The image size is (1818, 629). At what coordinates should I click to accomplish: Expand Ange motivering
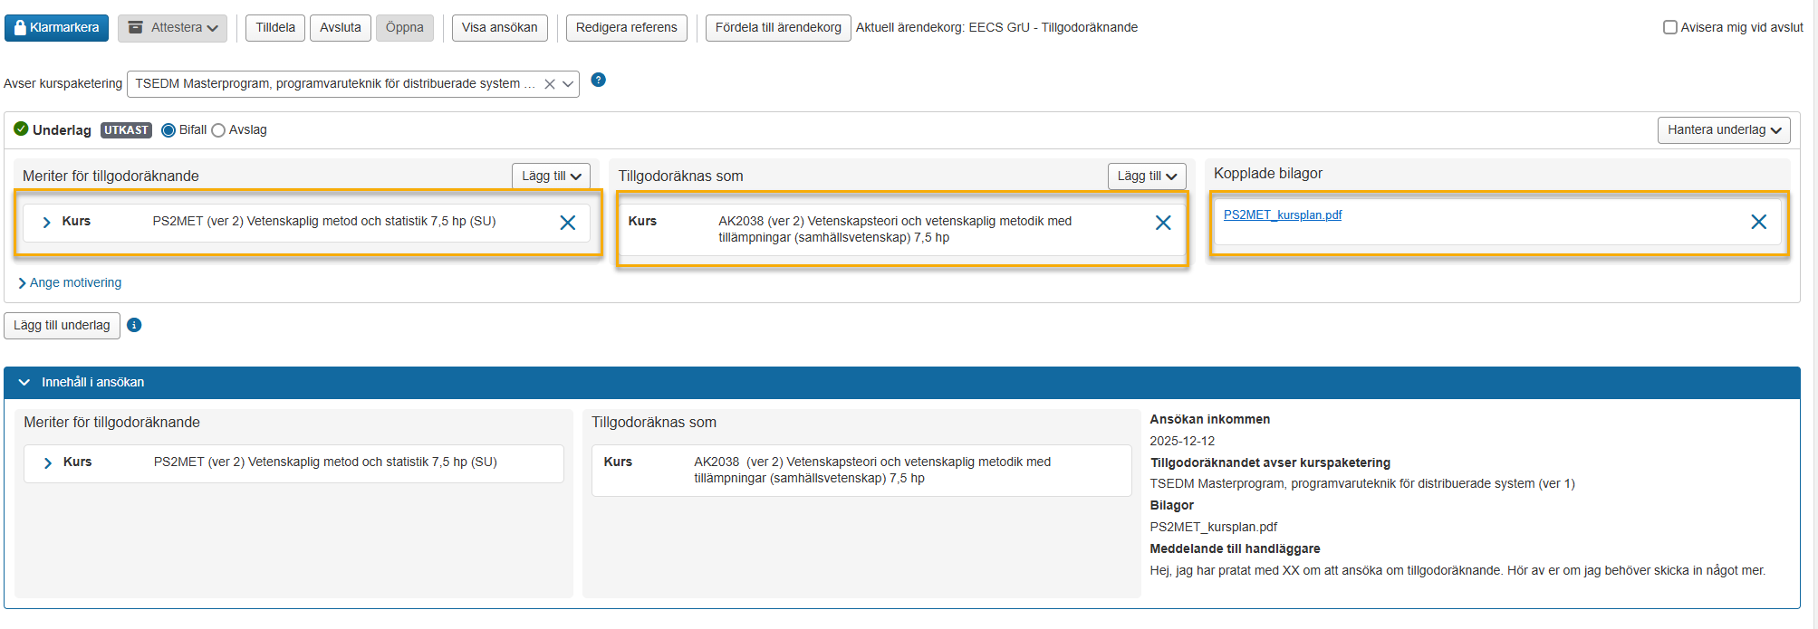tap(70, 283)
